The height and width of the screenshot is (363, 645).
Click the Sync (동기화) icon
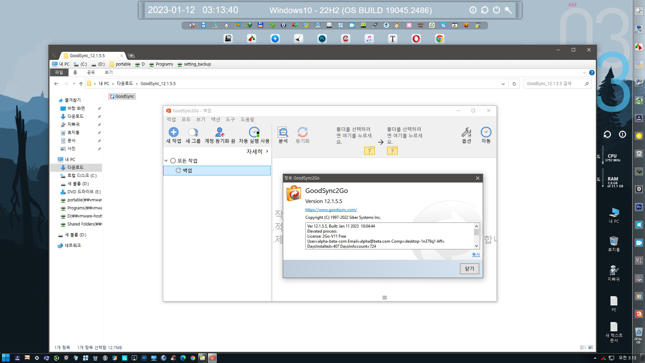click(303, 132)
